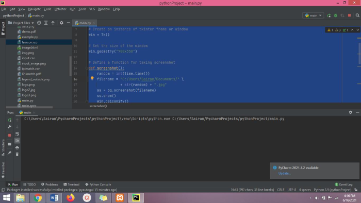This screenshot has width=361, height=203.
Task: Open the Refactor menu
Action: 60,9
